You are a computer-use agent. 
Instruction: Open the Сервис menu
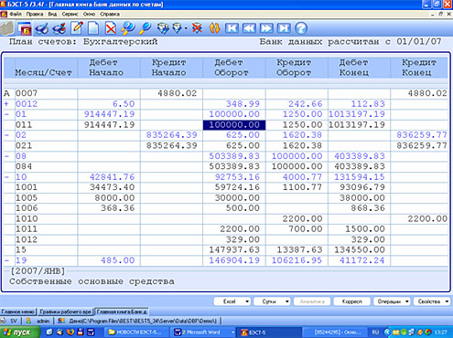[70, 14]
